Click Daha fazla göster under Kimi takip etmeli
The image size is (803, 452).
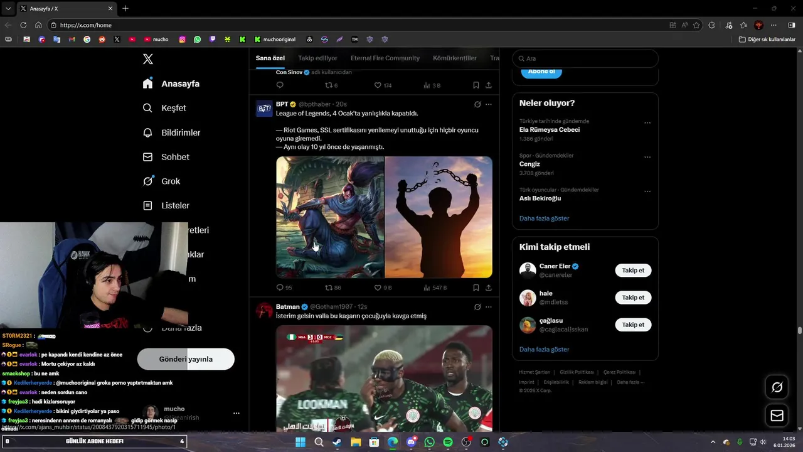[544, 349]
